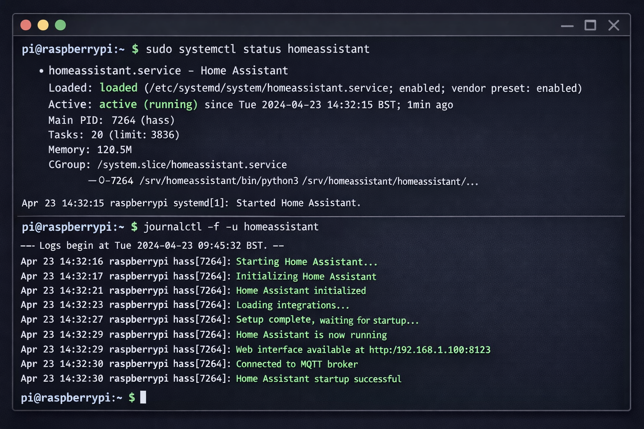Viewport: 644px width, 429px height.
Task: Click the tilde in the pi@raspberrypi prompt
Action: coord(122,49)
